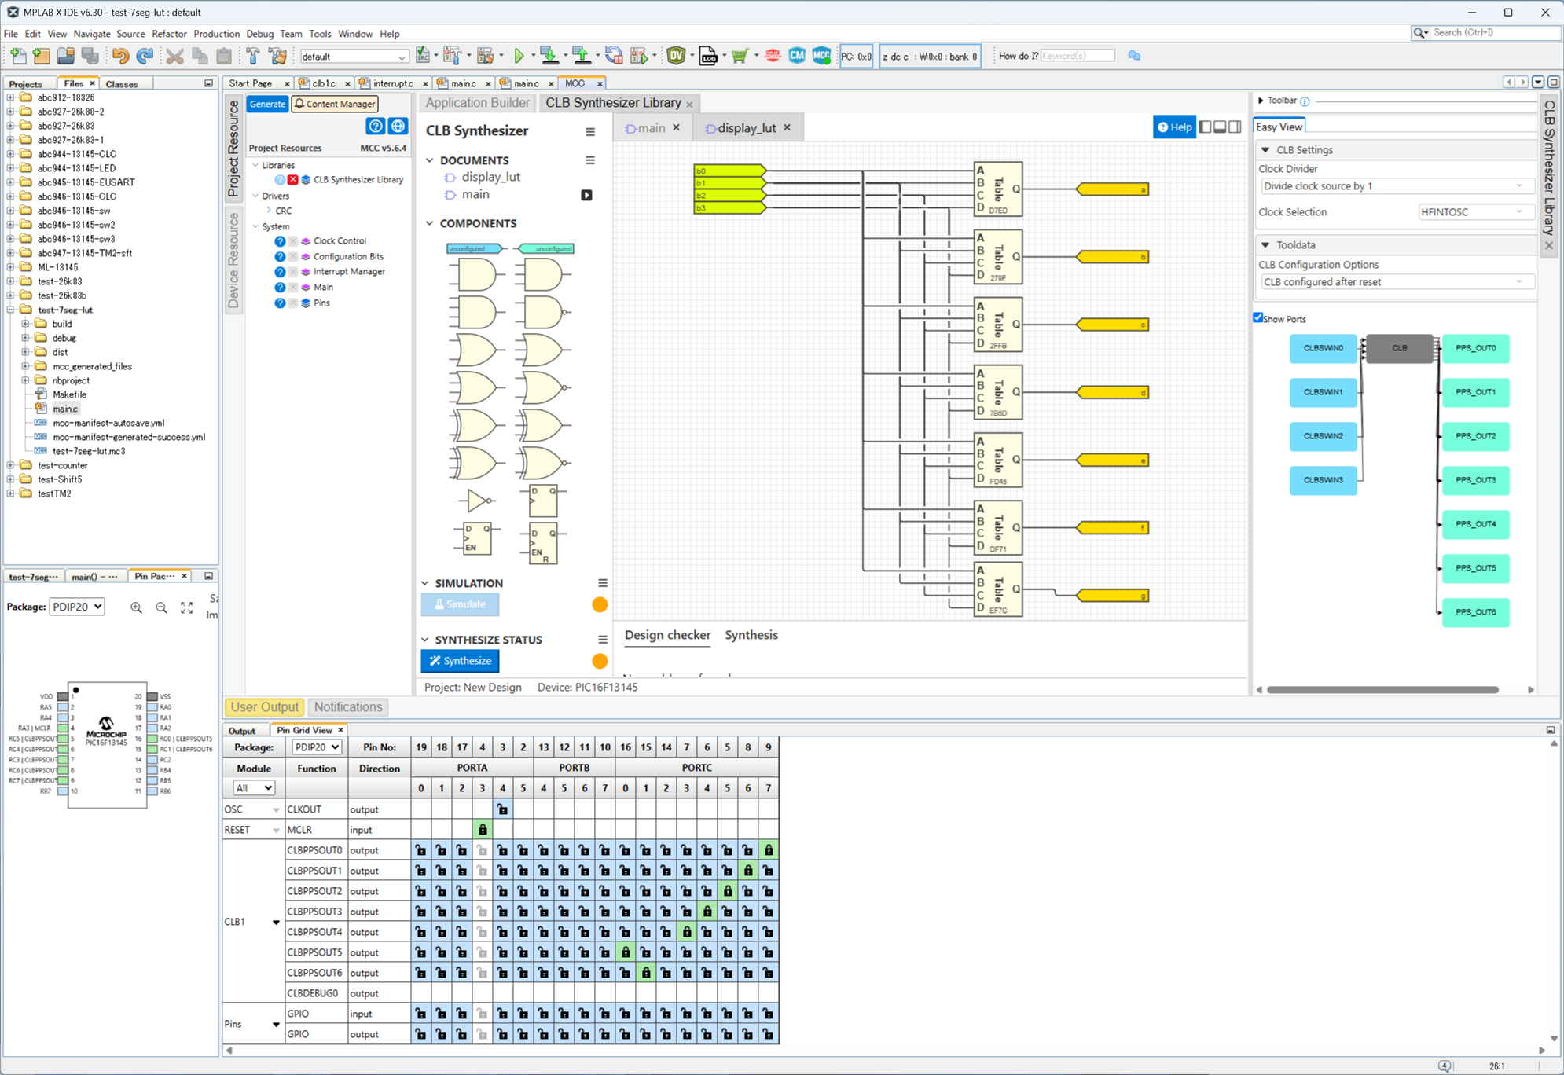Select the plain D flip-flop component

[542, 501]
